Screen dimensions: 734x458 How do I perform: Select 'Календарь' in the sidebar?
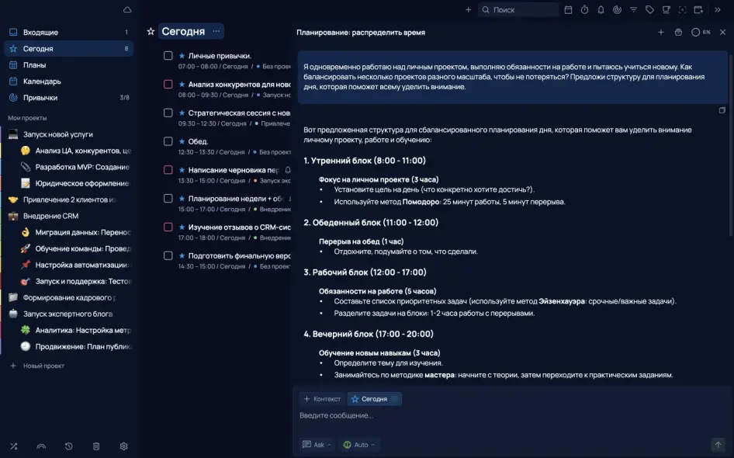pos(42,82)
